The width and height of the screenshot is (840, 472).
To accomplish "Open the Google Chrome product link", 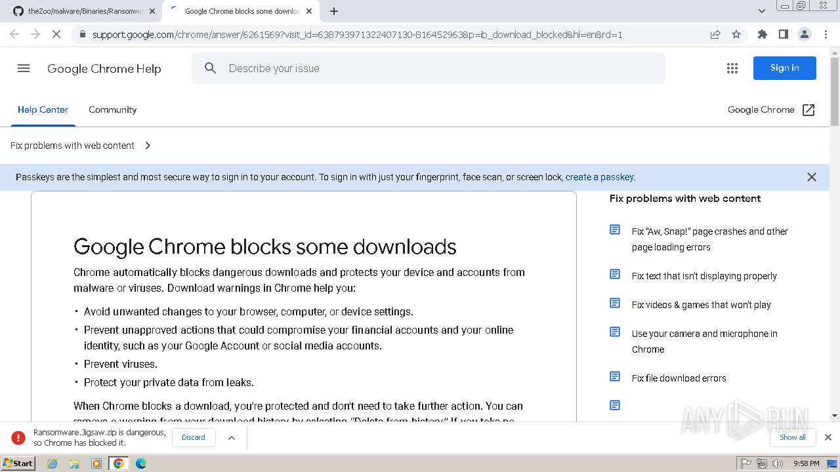I will point(761,109).
